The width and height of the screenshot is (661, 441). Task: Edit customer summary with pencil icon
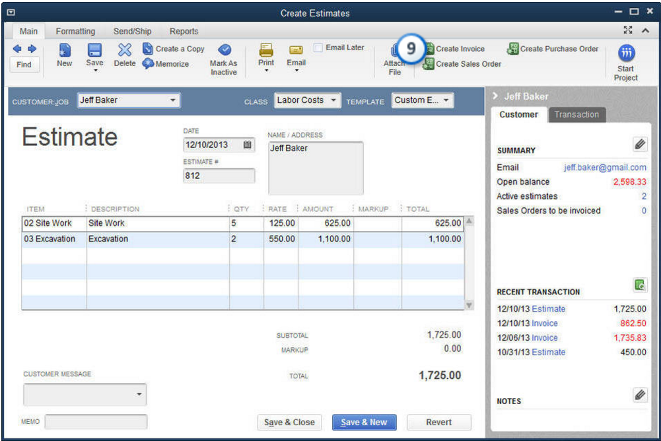[x=640, y=144]
